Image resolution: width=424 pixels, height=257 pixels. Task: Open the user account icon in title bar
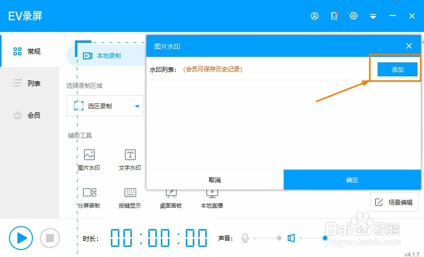point(315,16)
